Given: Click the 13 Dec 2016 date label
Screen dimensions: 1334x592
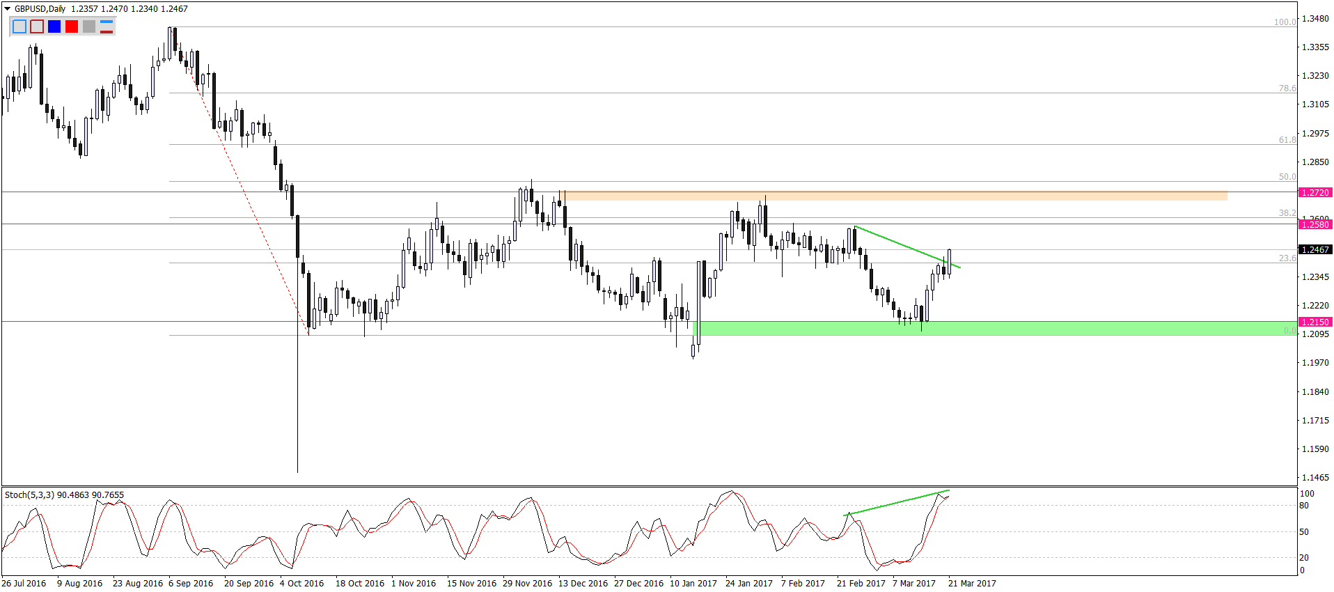Looking at the screenshot, I should (x=583, y=584).
